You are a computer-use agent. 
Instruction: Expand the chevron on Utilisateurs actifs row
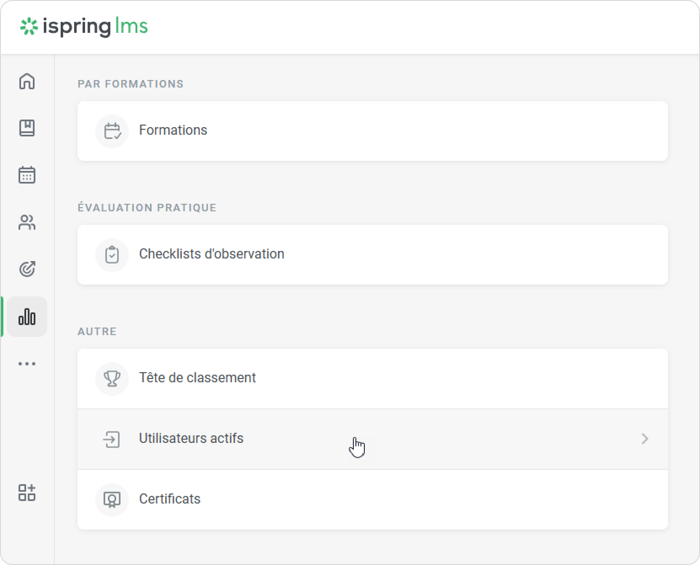click(x=644, y=439)
